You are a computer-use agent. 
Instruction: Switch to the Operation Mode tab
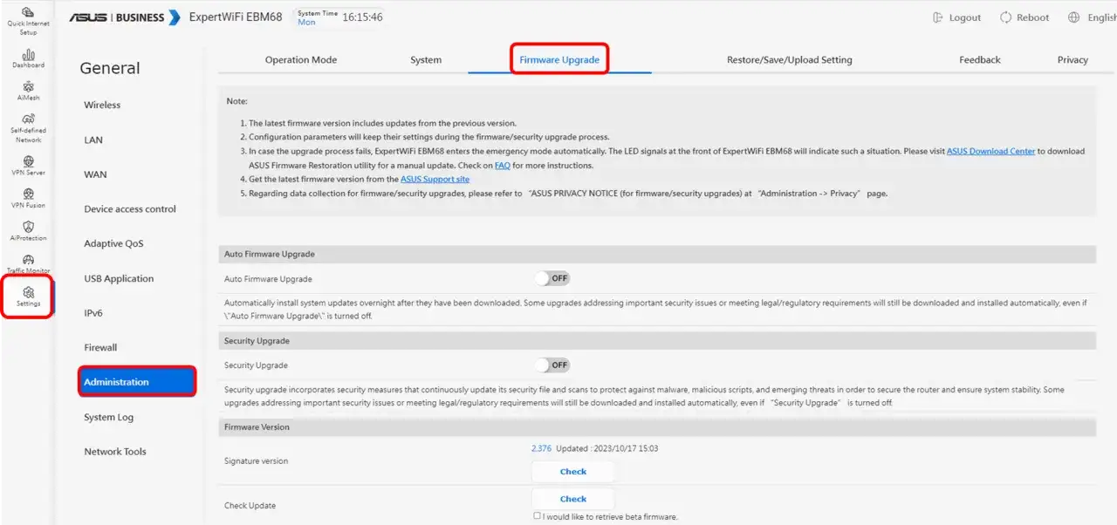click(301, 60)
